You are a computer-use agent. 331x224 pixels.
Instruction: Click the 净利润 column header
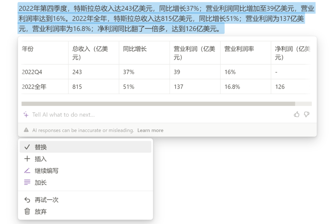click(x=291, y=53)
